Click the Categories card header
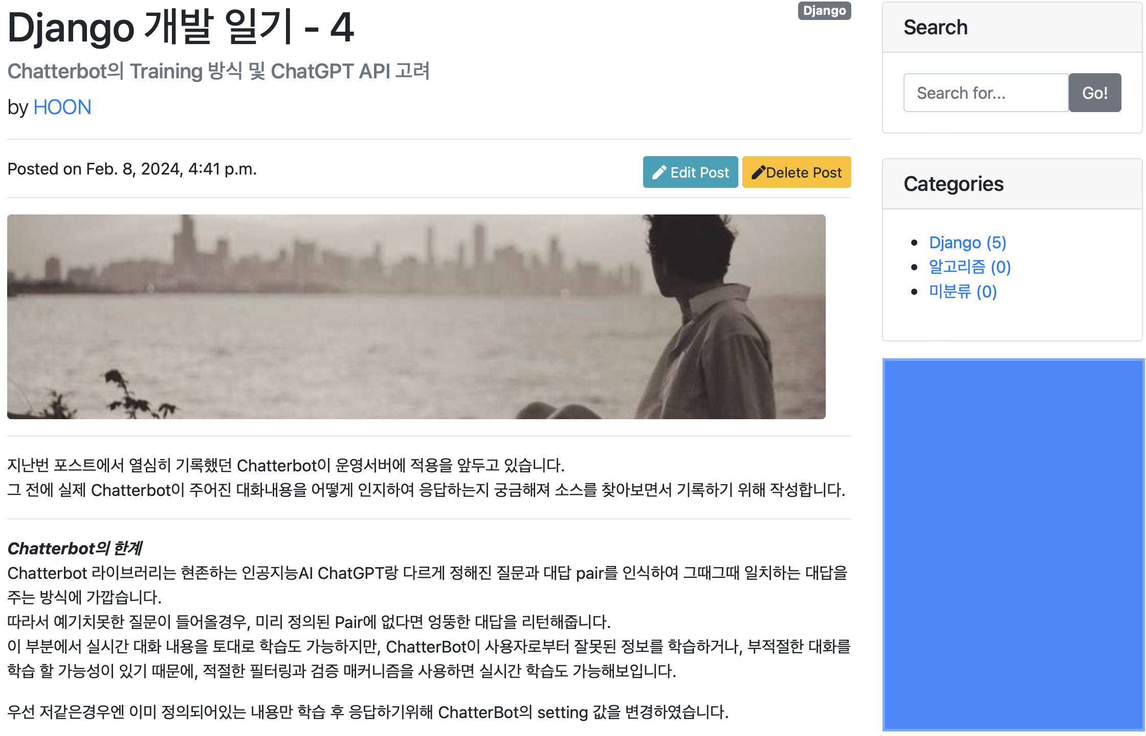Screen dimensions: 1146x736 1012,184
